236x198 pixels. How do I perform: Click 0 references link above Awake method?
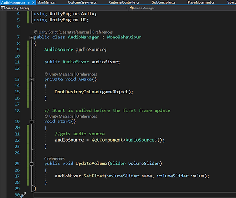point(87,74)
